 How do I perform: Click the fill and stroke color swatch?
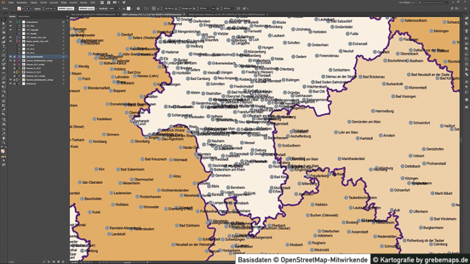pyautogui.click(x=3, y=150)
